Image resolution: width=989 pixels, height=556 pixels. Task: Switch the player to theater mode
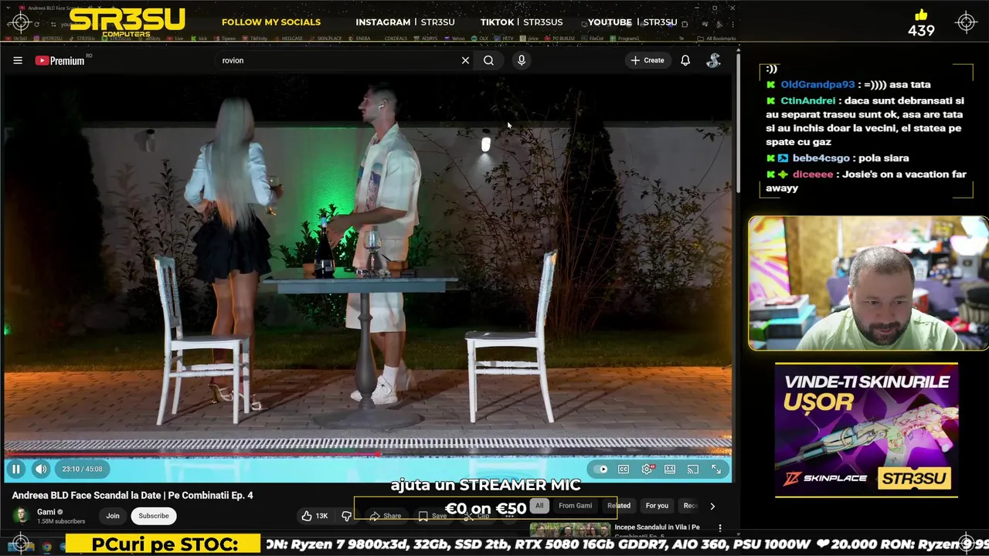(x=670, y=469)
